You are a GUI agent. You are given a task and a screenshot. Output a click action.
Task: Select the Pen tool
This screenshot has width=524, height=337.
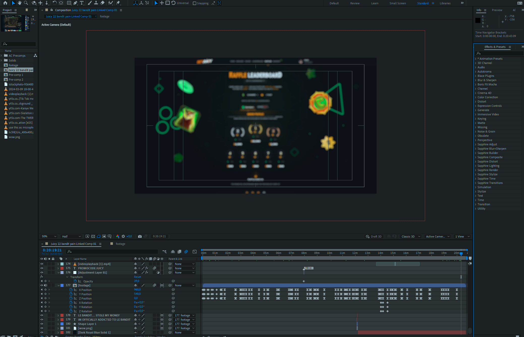point(75,3)
